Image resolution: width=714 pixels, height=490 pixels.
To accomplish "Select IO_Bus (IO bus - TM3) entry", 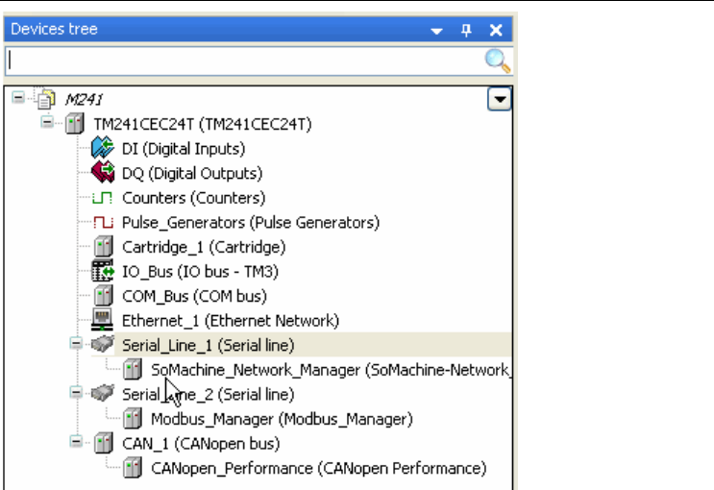I will pyautogui.click(x=200, y=271).
